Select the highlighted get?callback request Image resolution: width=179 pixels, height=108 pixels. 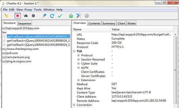pos(39,36)
